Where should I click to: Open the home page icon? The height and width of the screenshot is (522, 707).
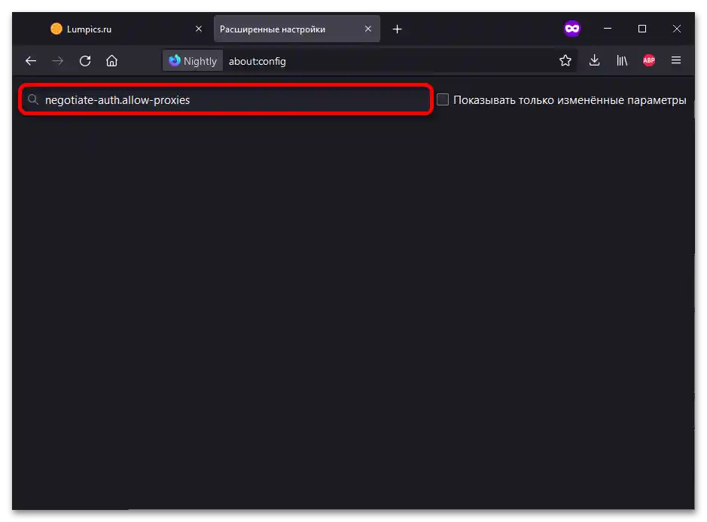[112, 60]
